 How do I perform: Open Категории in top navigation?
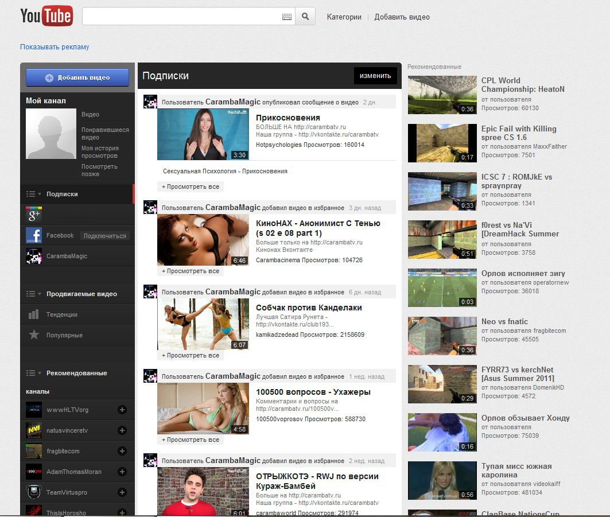pyautogui.click(x=344, y=17)
